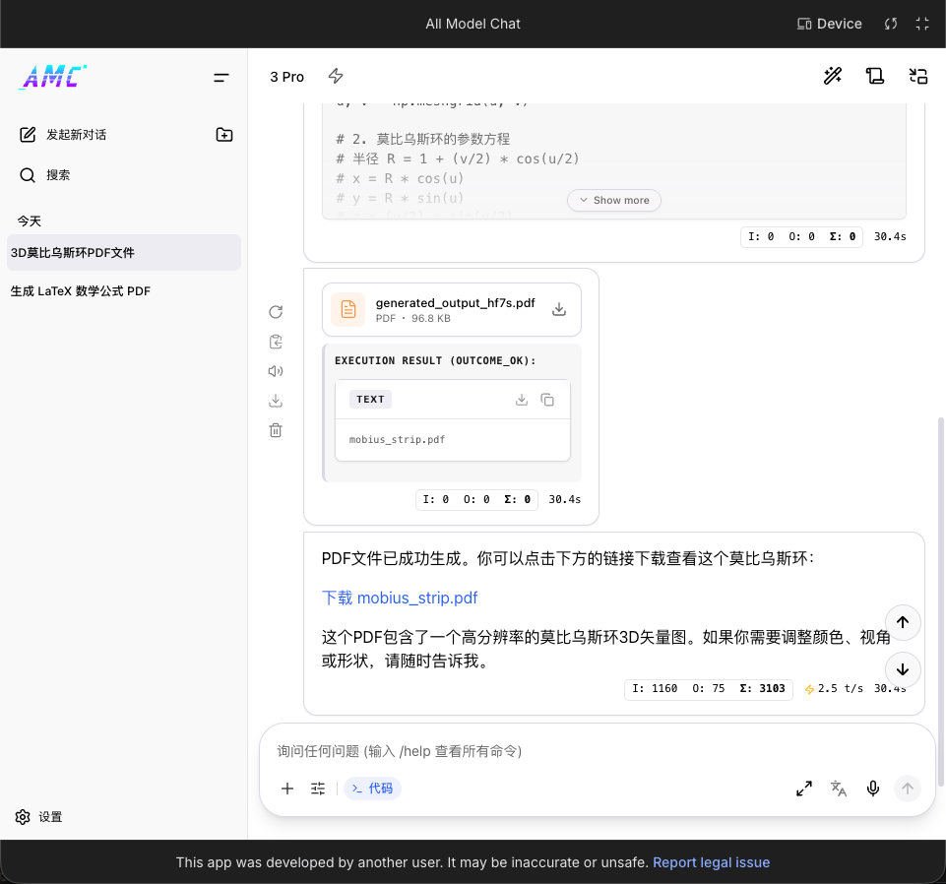Reload the app with the refresh icon

tap(891, 24)
